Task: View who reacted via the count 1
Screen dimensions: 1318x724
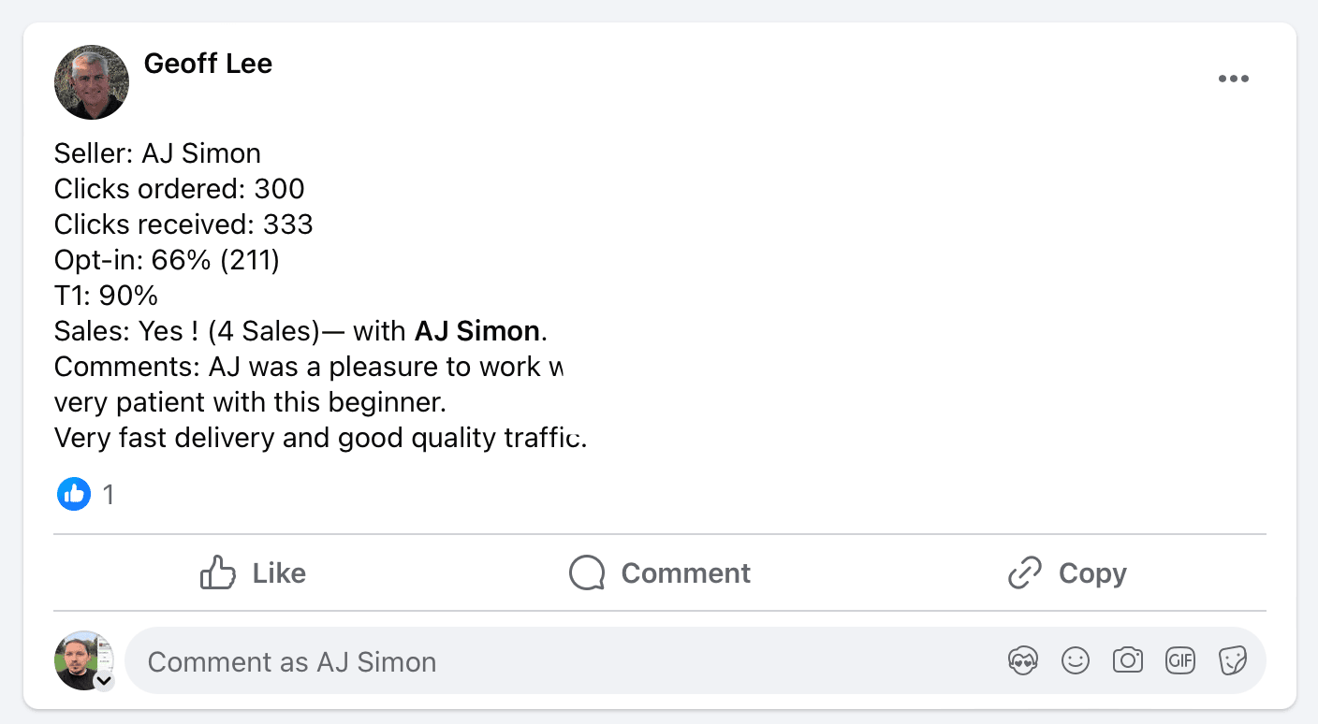Action: point(109,494)
